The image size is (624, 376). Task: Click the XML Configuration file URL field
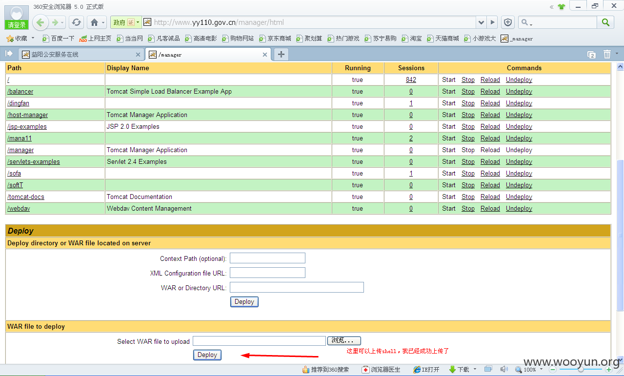pyautogui.click(x=267, y=273)
